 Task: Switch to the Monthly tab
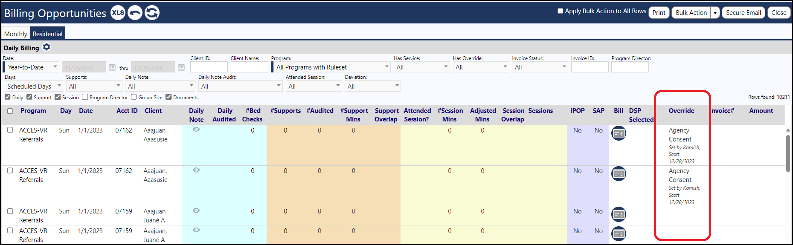(x=15, y=34)
